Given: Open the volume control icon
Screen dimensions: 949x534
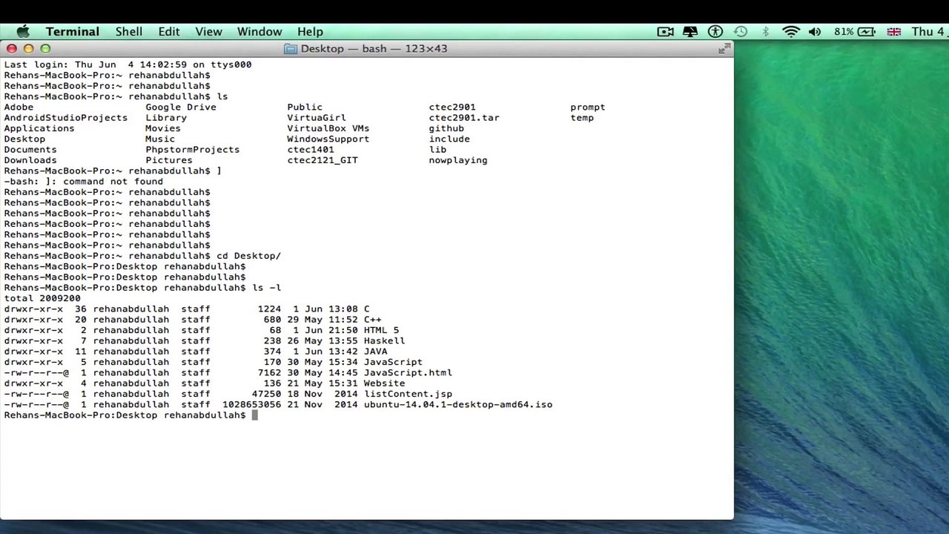Looking at the screenshot, I should (x=815, y=32).
